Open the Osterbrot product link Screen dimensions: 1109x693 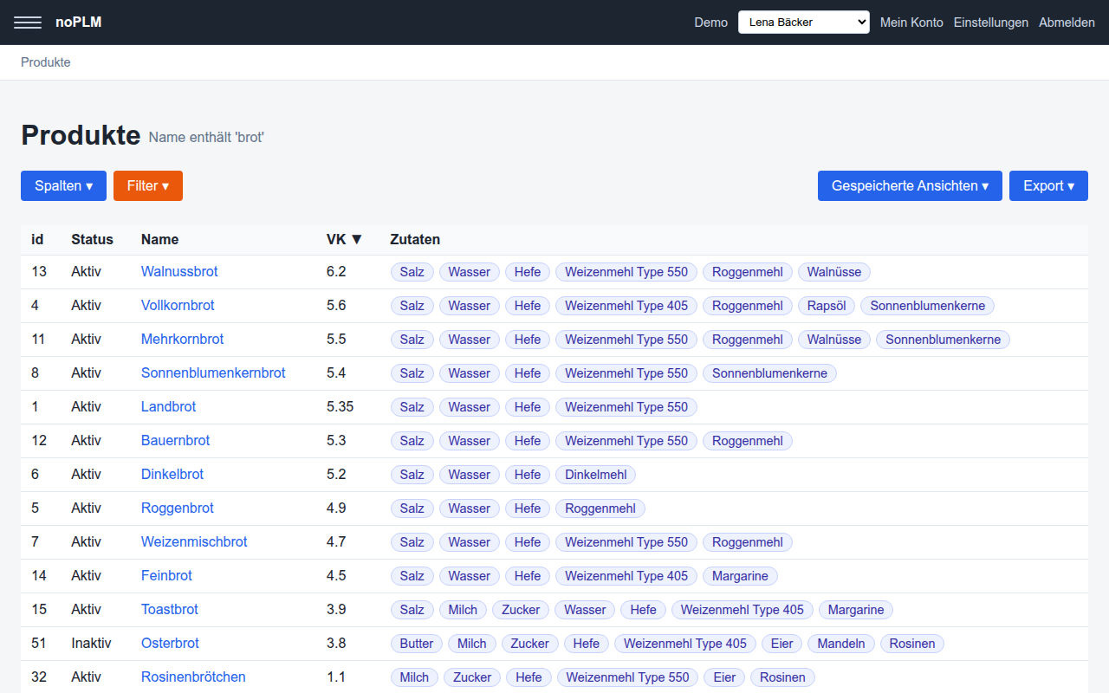(170, 643)
